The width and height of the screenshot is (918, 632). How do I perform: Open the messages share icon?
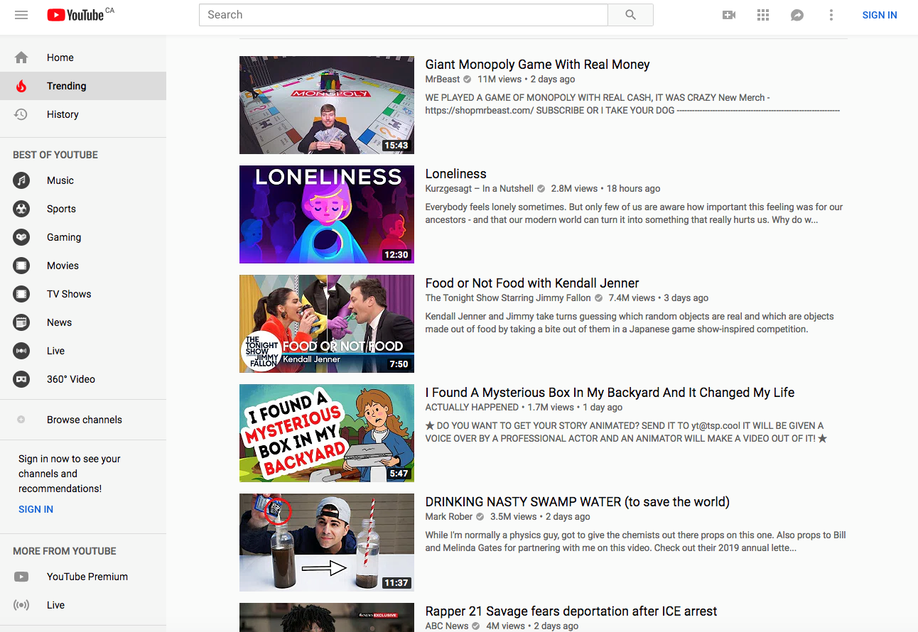pyautogui.click(x=797, y=15)
